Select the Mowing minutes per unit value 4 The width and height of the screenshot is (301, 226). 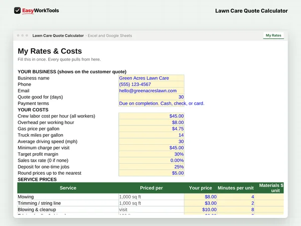coord(236,197)
